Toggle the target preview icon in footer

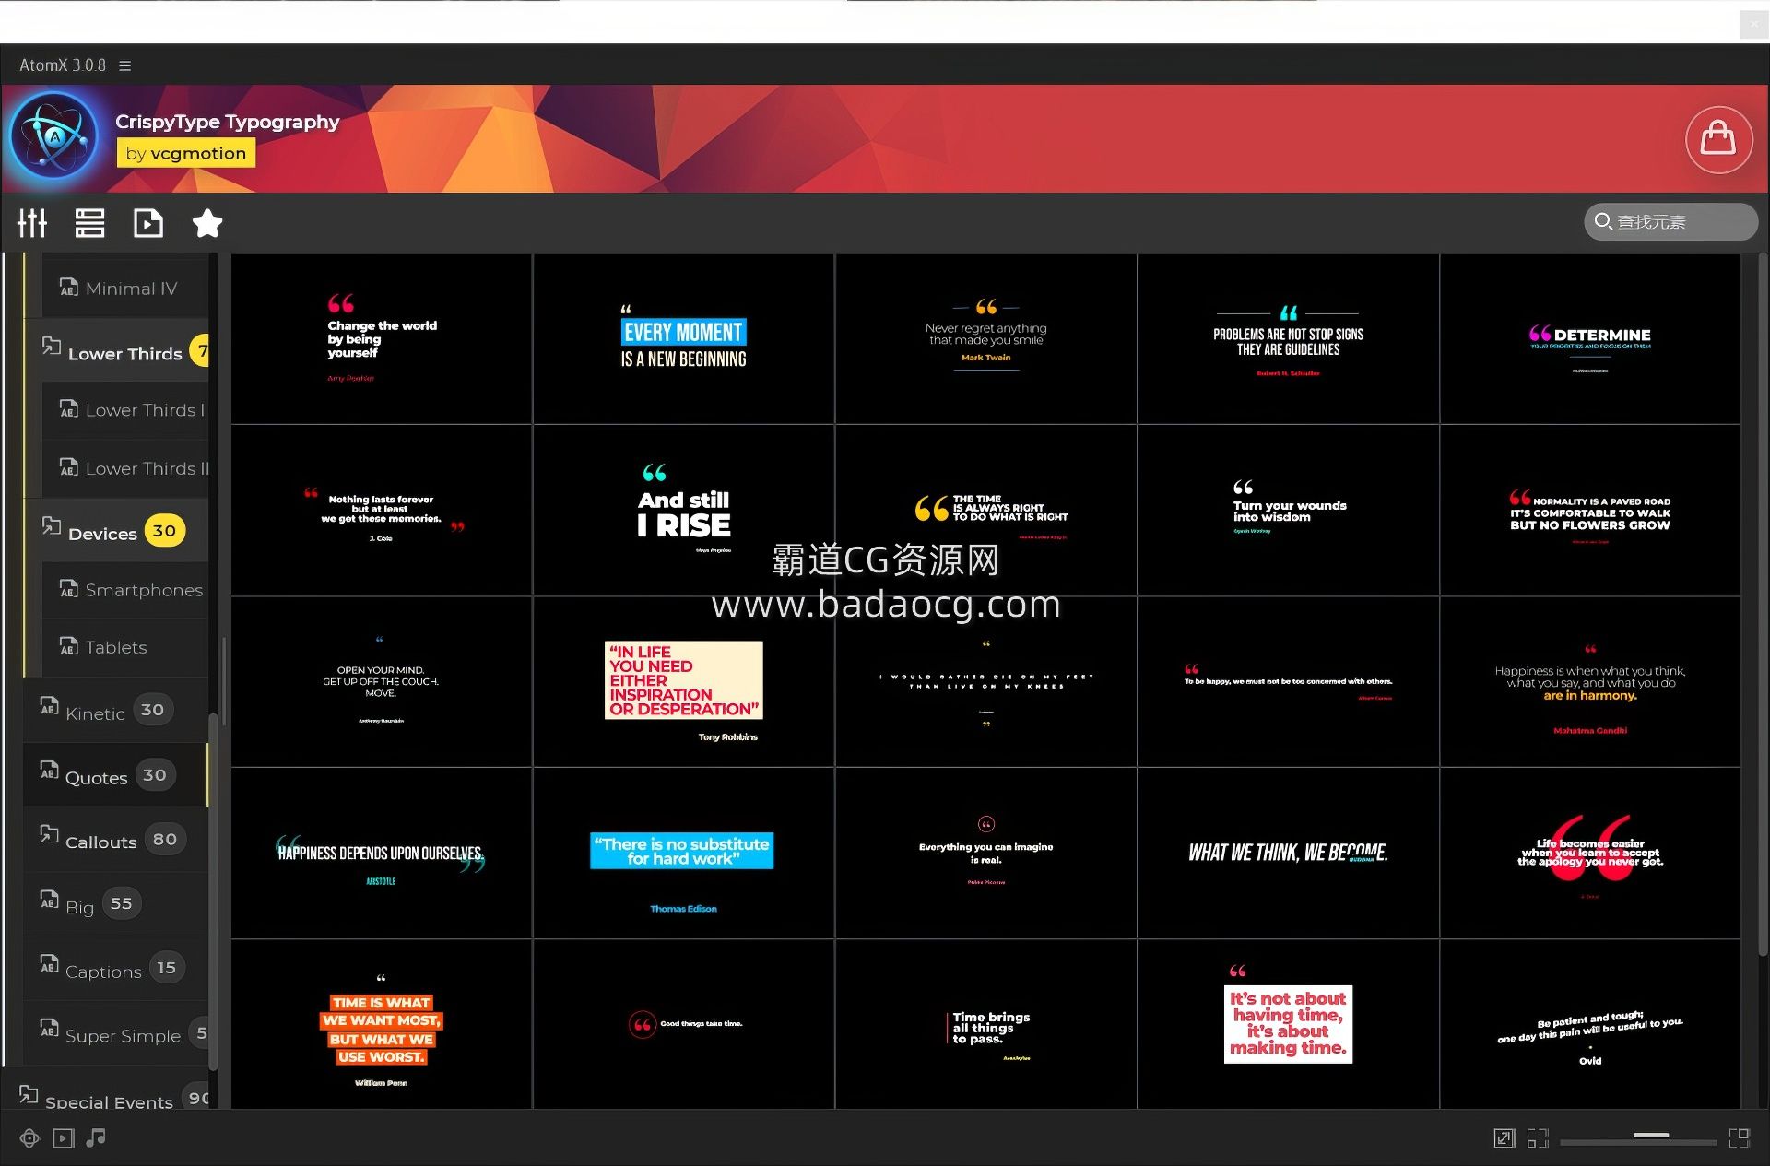pos(29,1138)
